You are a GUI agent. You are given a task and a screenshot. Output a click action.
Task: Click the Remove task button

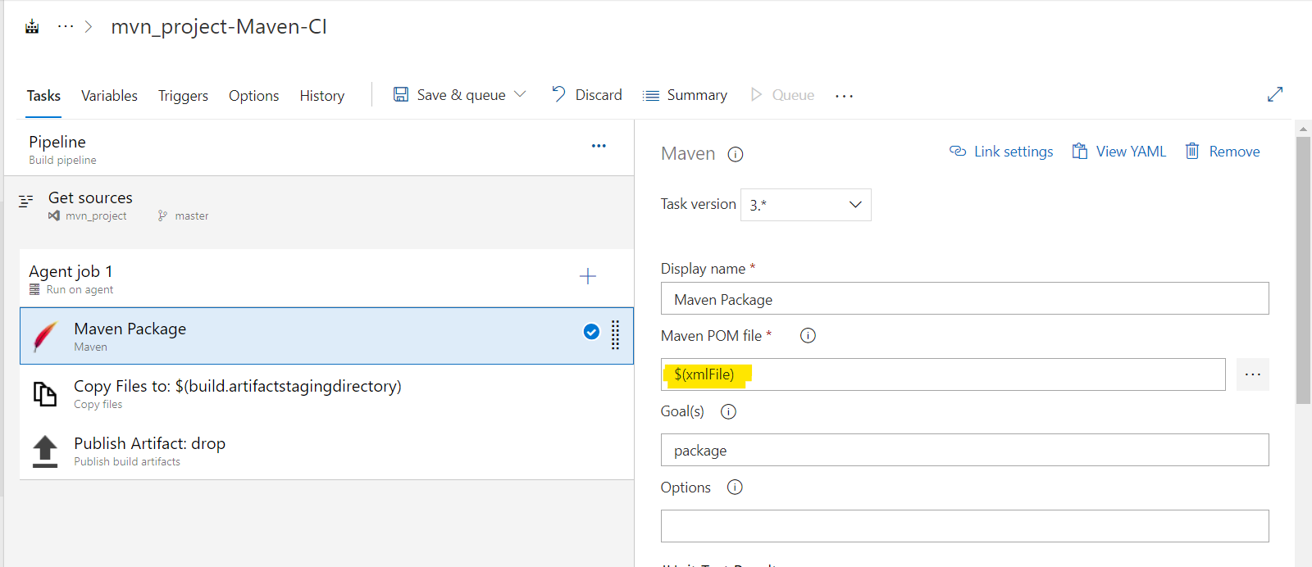click(1223, 152)
